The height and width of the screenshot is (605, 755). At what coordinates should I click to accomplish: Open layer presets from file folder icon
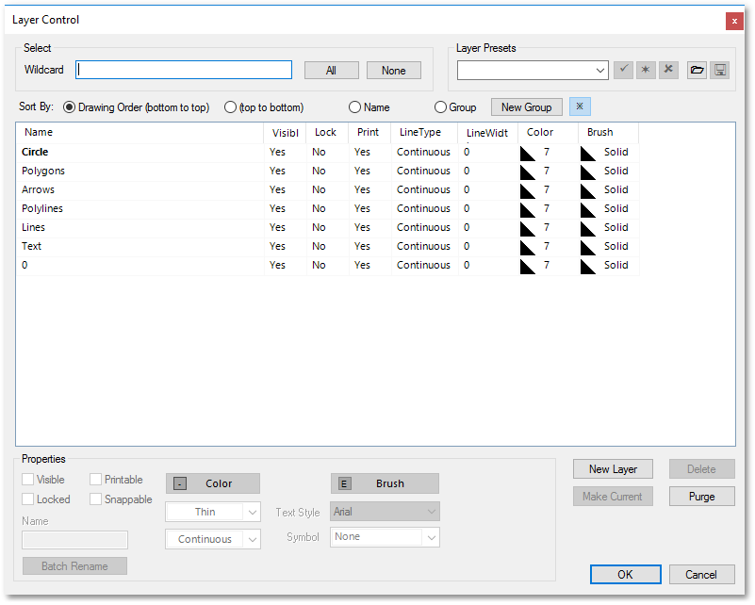click(x=697, y=71)
